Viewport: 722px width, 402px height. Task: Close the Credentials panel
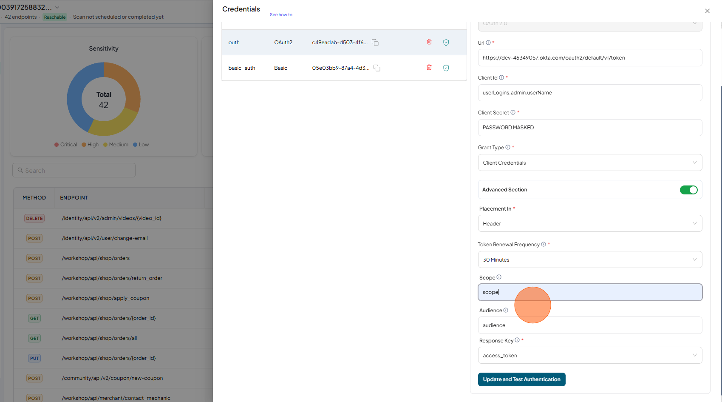707,11
